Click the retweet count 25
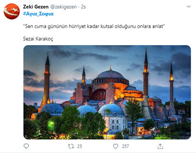 tap(79, 146)
